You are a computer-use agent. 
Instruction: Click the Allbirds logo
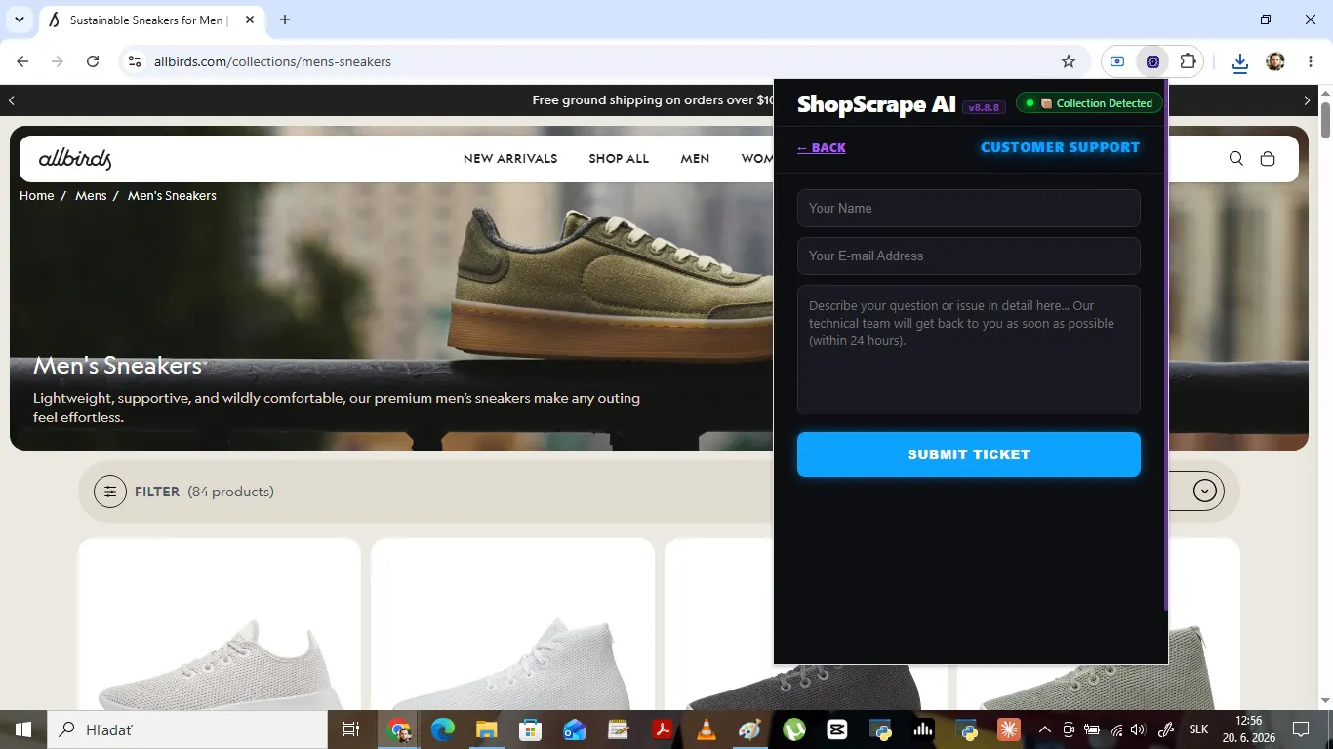point(75,159)
